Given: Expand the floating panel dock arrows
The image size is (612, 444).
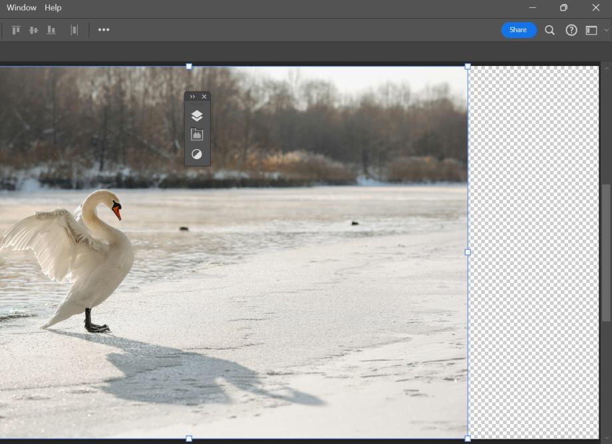Looking at the screenshot, I should (192, 97).
